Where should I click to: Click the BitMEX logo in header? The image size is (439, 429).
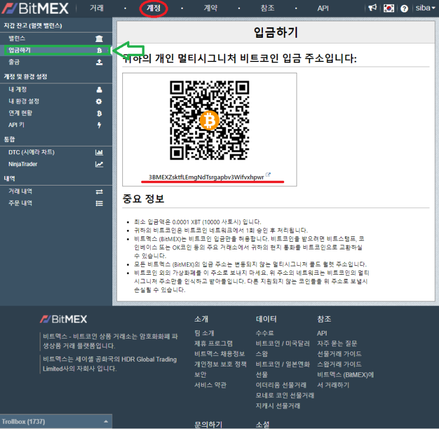tap(35, 8)
